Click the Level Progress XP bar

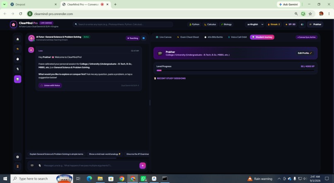point(235,70)
